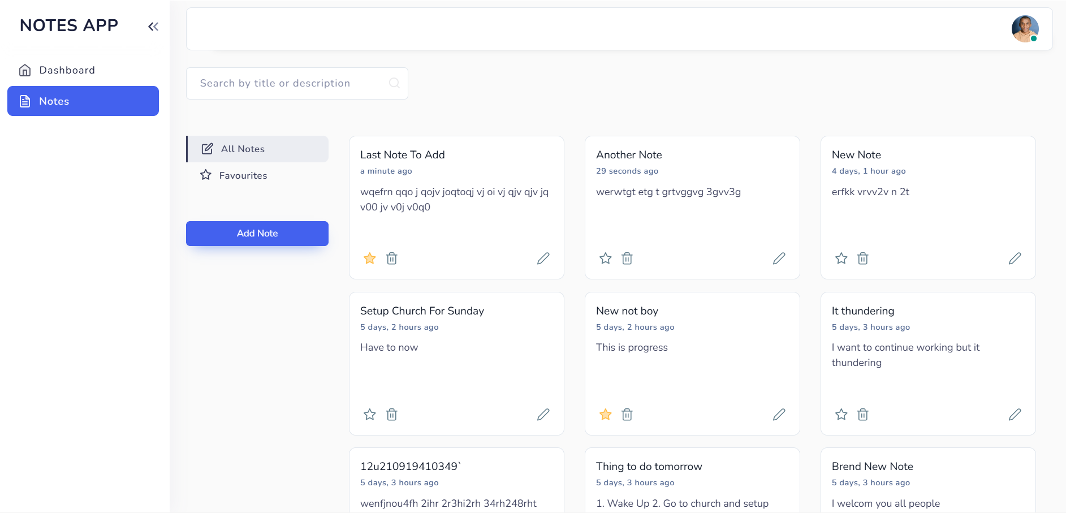1066x513 pixels.
Task: Select the All Notes filter
Action: tap(243, 149)
